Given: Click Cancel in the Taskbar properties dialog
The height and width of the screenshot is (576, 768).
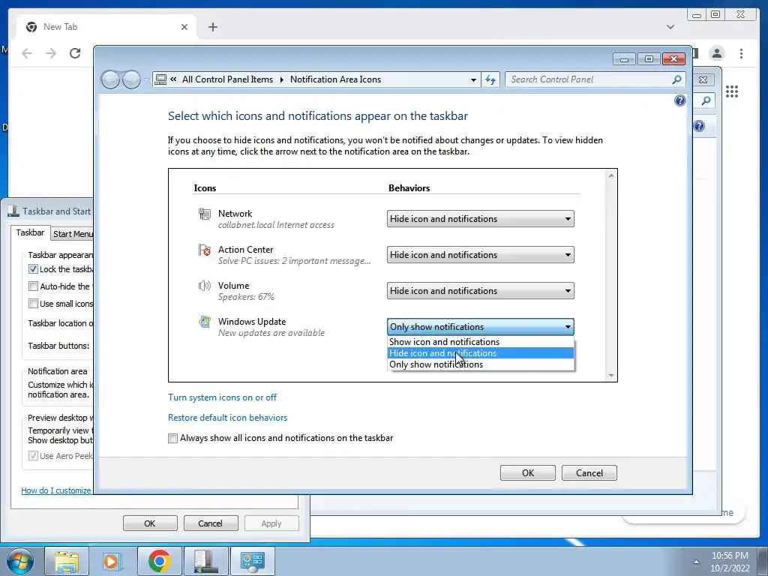Looking at the screenshot, I should point(210,523).
